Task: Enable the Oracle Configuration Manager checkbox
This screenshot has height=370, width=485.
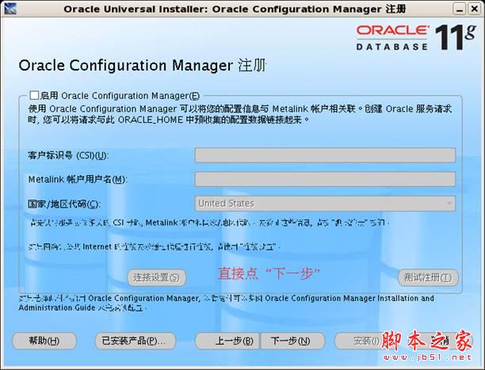Action: pyautogui.click(x=34, y=95)
